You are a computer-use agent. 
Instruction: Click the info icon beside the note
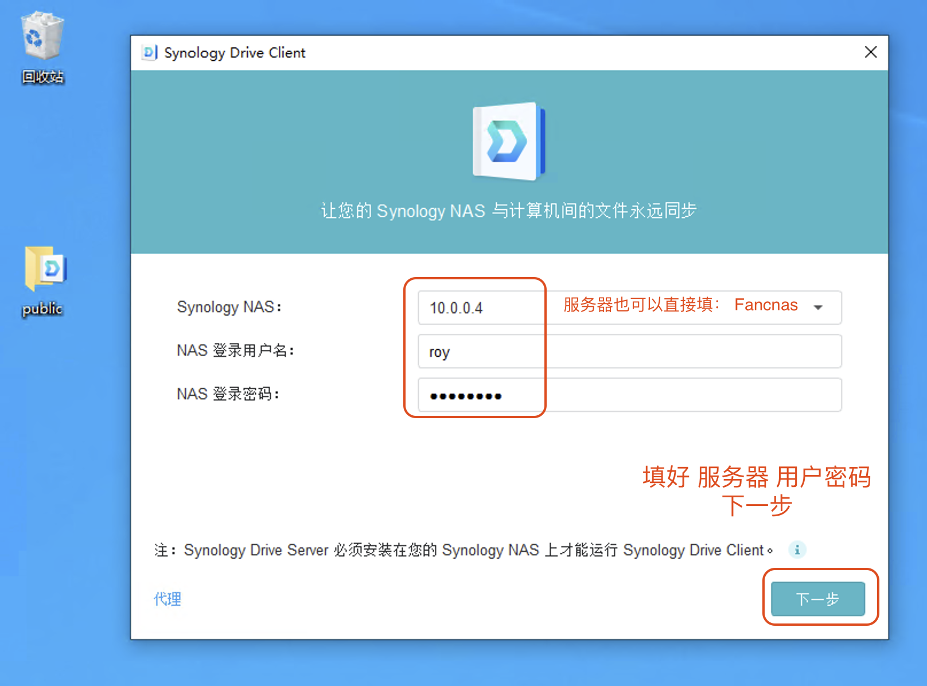pyautogui.click(x=797, y=549)
